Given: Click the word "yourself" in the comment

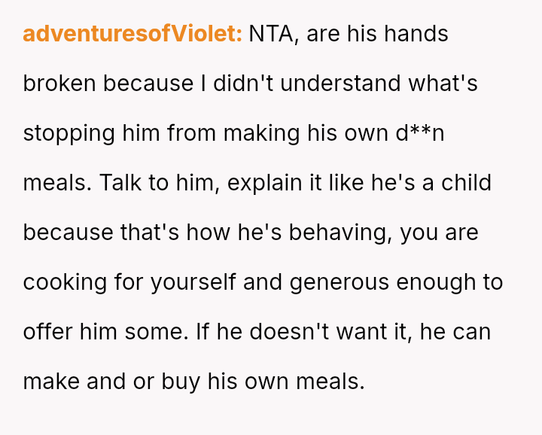Looking at the screenshot, I should pyautogui.click(x=193, y=282).
